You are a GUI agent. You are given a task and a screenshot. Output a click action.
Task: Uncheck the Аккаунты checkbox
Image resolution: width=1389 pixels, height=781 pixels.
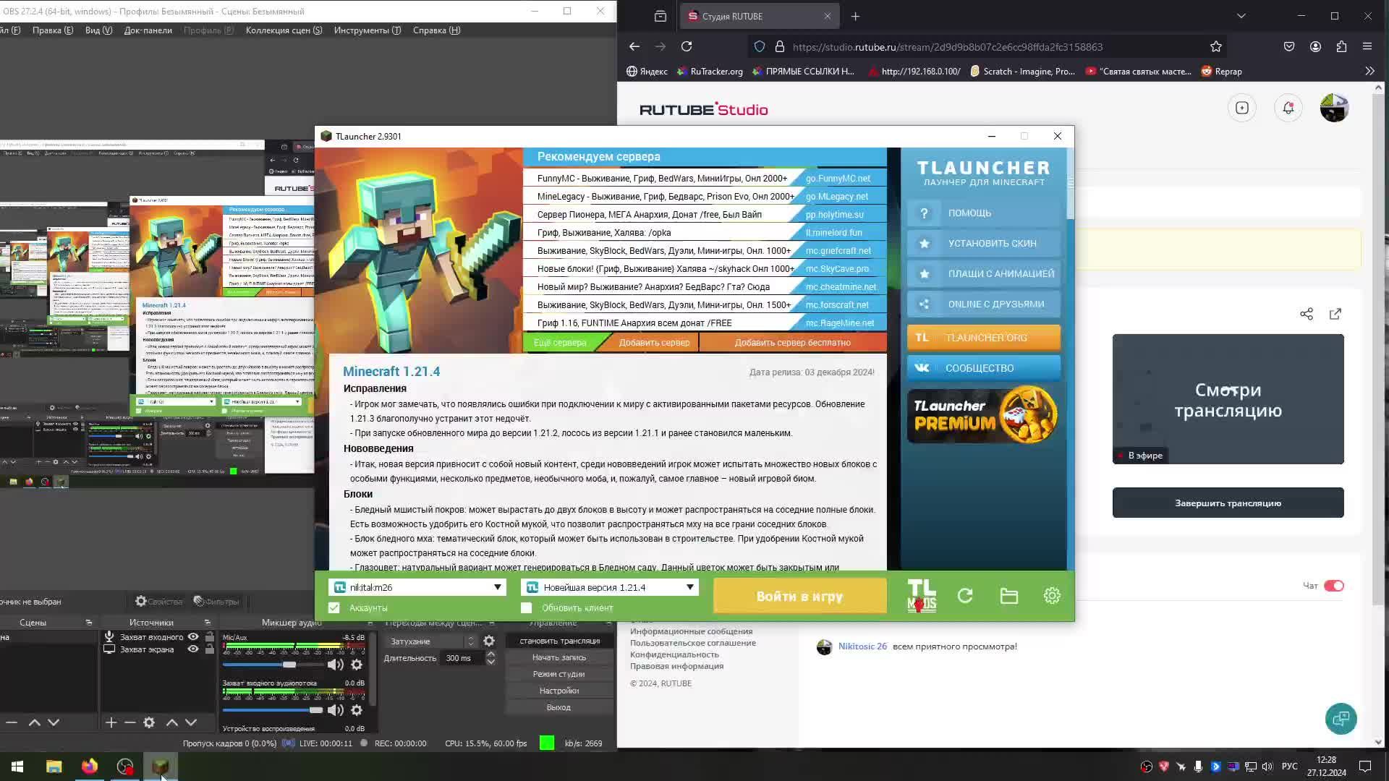(334, 608)
